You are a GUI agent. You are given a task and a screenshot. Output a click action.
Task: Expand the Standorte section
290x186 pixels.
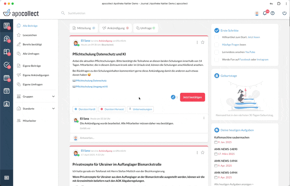pos(53,109)
